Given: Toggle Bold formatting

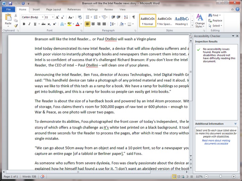Looking at the screenshot, I should pyautogui.click(x=24, y=24).
